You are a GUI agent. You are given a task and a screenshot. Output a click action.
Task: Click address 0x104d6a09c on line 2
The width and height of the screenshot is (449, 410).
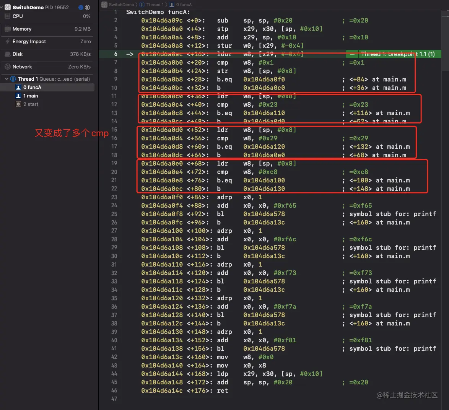(162, 21)
